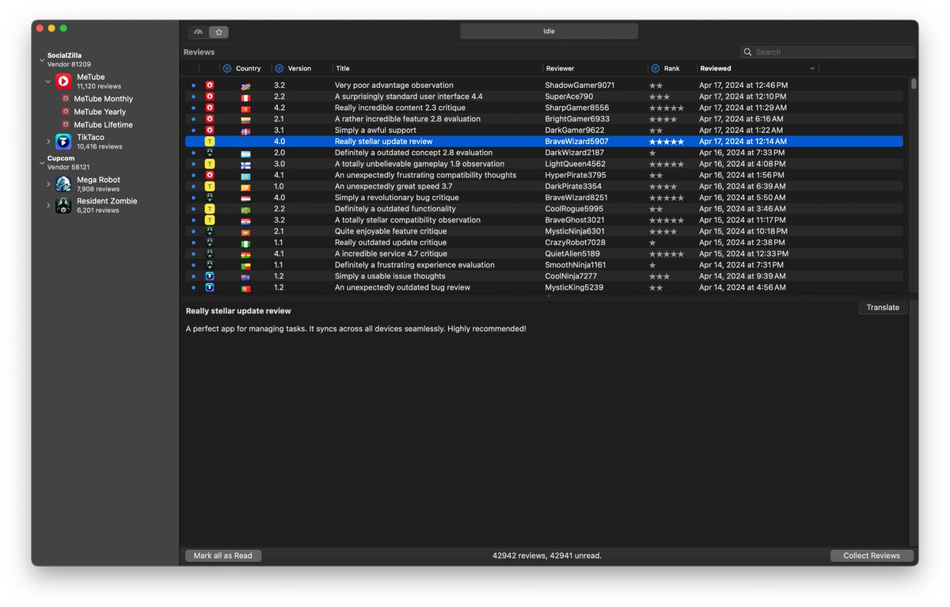Sort by the Reviewed date column header

(716, 69)
